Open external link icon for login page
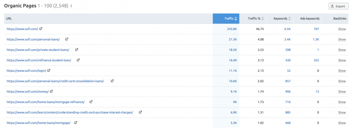This screenshot has width=352, height=128. [x=49, y=70]
